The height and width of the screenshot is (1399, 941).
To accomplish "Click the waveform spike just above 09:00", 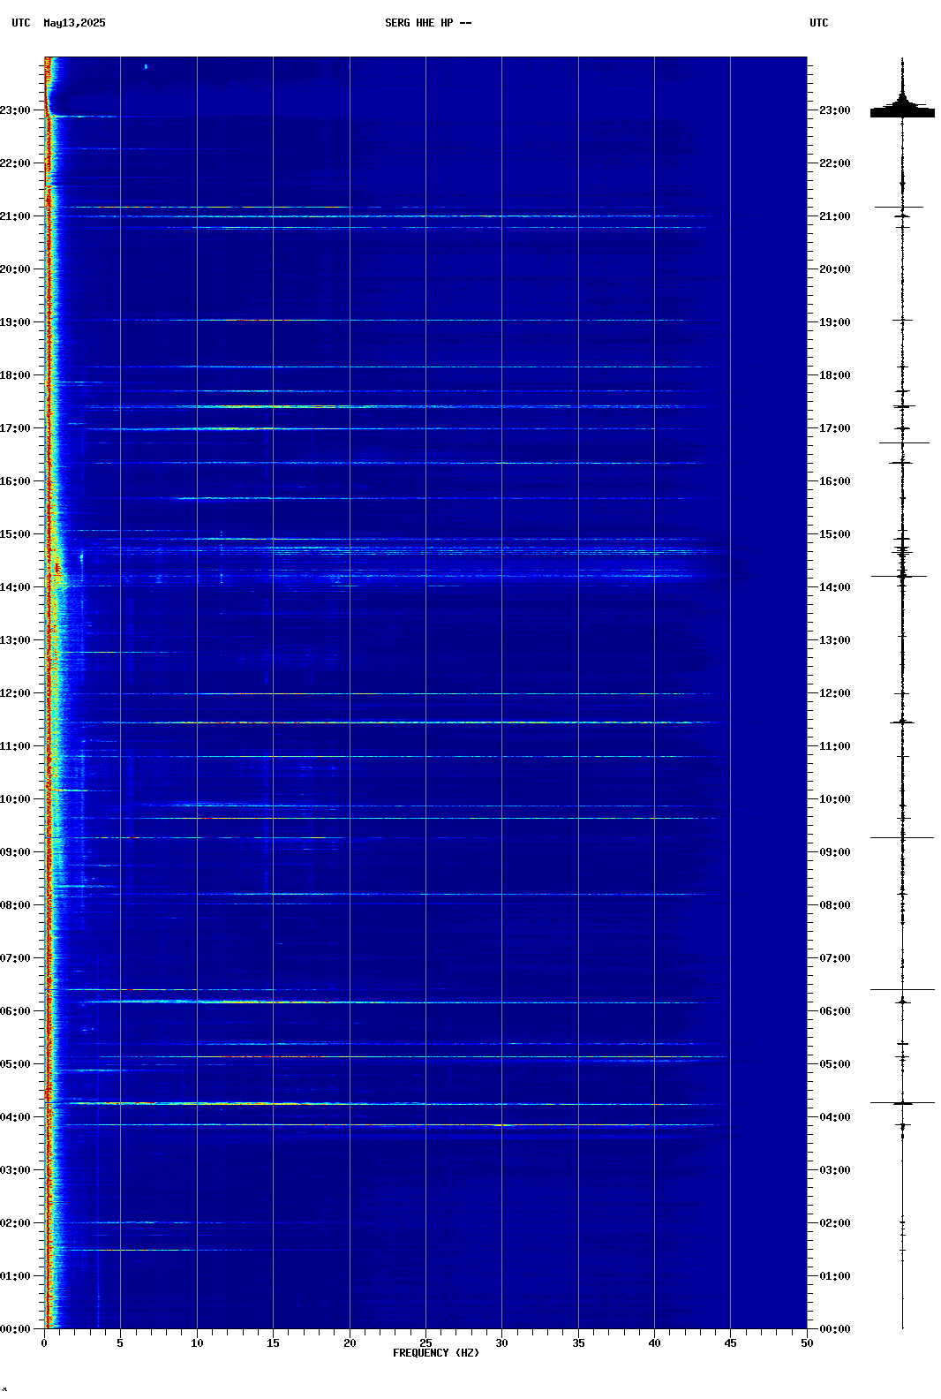I will [902, 837].
